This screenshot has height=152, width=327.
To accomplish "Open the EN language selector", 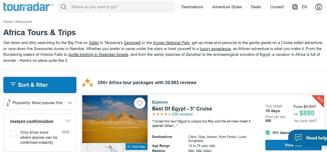I will tap(304, 7).
